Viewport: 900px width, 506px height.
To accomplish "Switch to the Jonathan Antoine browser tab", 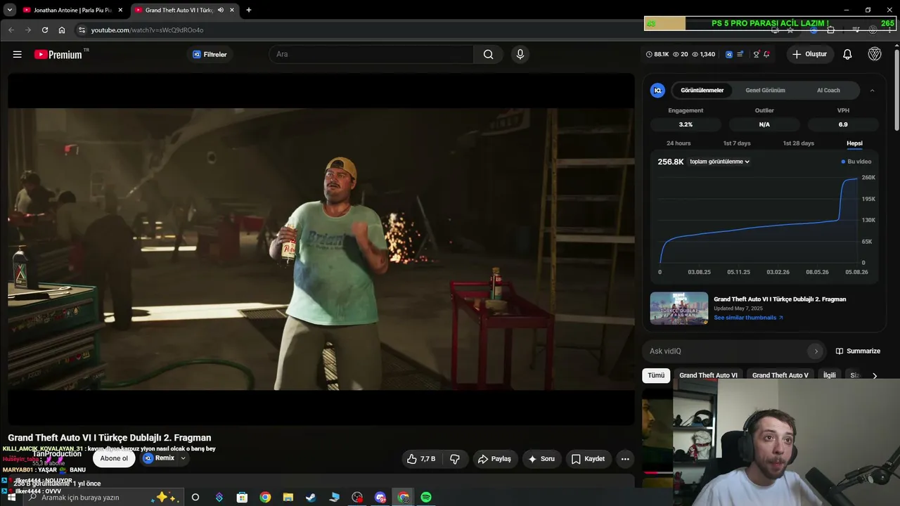I will click(73, 10).
